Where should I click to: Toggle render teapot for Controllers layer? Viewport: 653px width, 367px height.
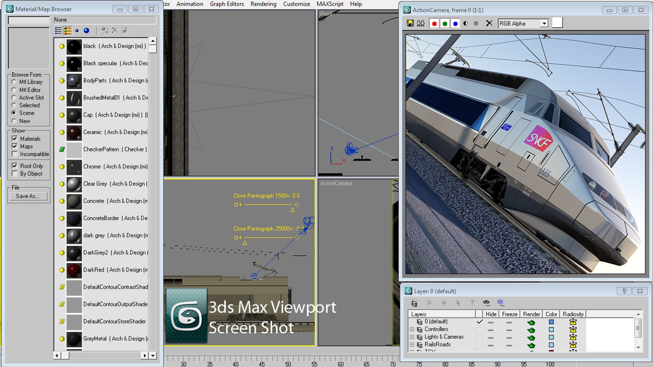[x=531, y=330]
